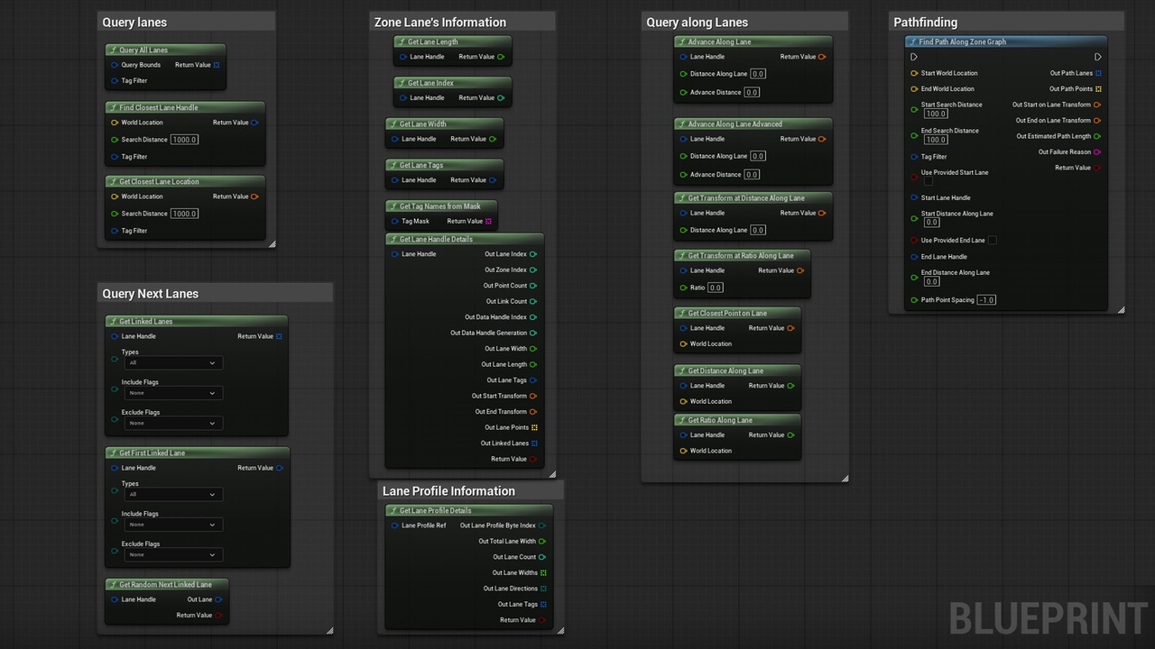Click the Out Lane pin on Get Random Next Linked Lane
This screenshot has width=1155, height=649.
[x=218, y=599]
